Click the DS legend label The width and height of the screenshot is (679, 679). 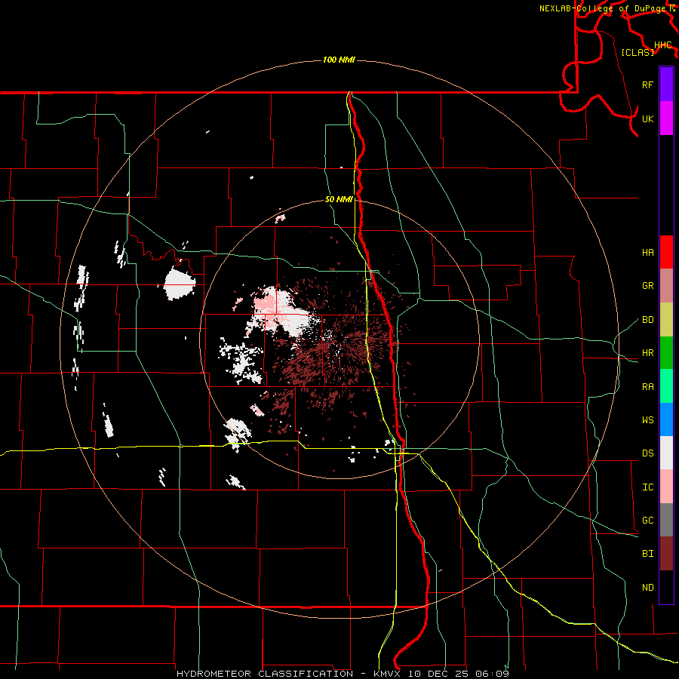point(648,453)
